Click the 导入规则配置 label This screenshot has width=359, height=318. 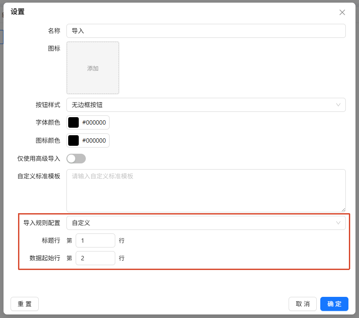click(42, 223)
